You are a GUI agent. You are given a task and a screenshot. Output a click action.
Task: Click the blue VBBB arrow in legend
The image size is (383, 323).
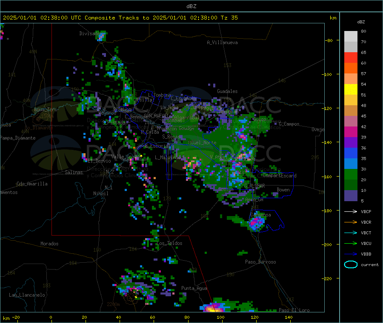tap(351, 254)
